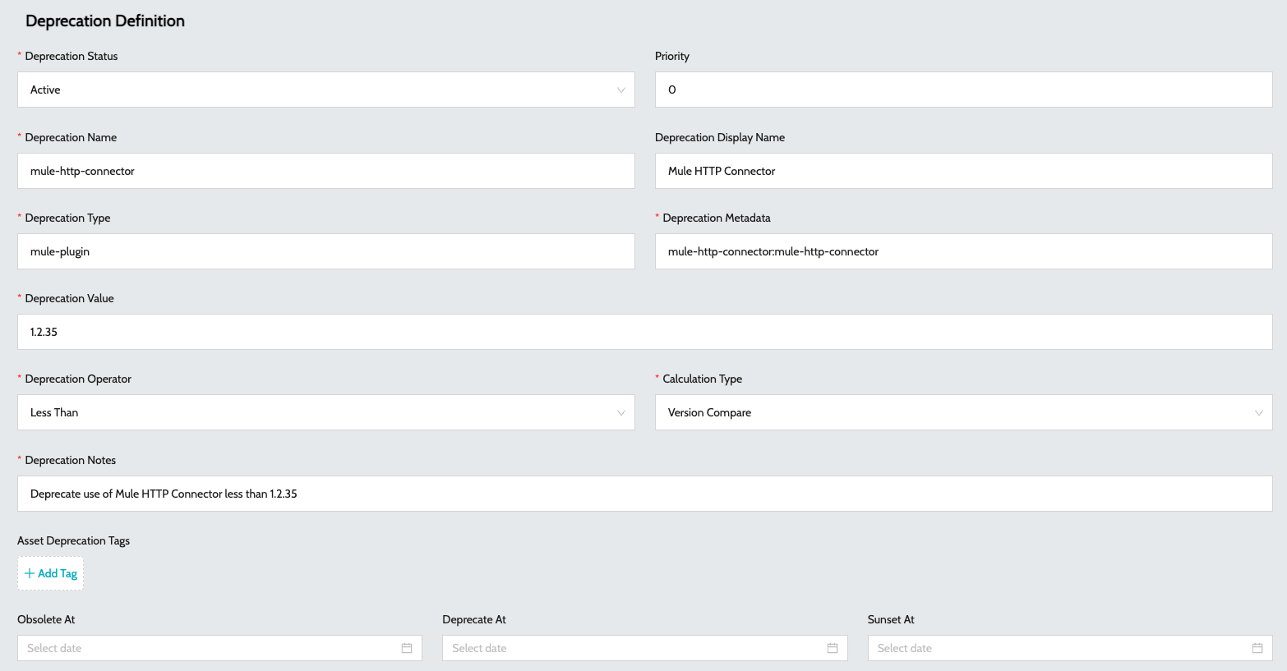Open the Active status combo box
The height and width of the screenshot is (671, 1287).
pos(326,90)
